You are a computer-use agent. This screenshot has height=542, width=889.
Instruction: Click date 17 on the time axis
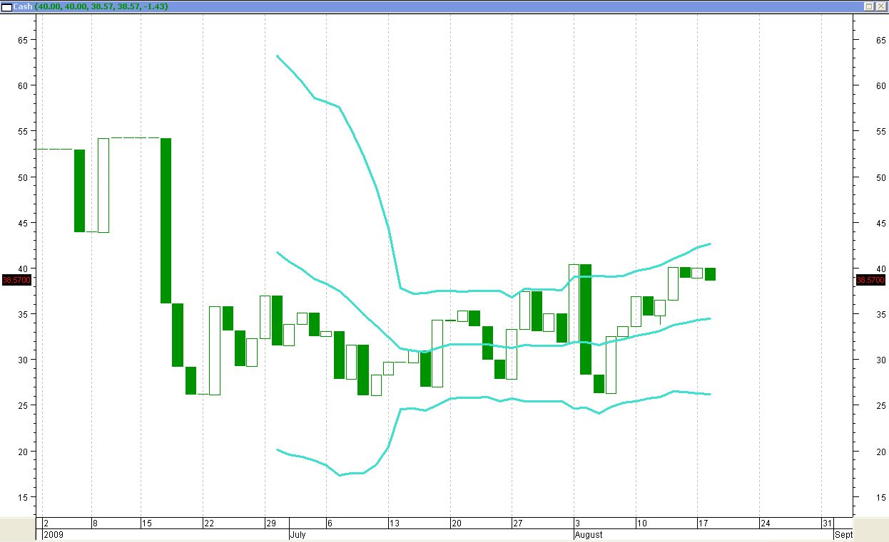(703, 523)
